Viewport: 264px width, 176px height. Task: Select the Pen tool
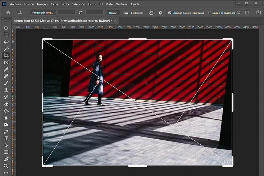(x=6, y=131)
